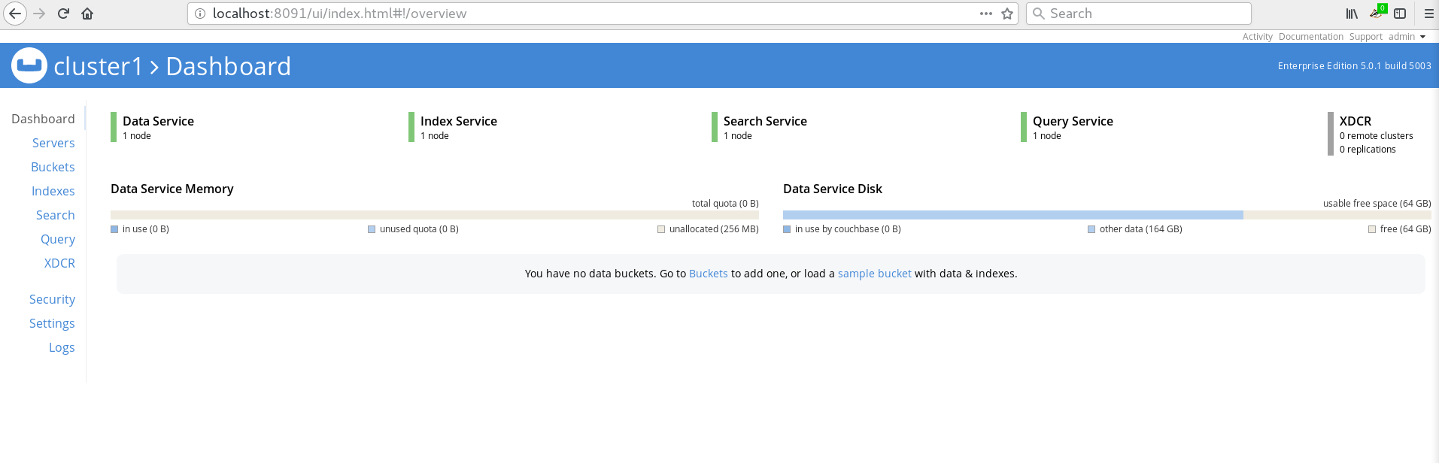Open the Servers section

[53, 143]
